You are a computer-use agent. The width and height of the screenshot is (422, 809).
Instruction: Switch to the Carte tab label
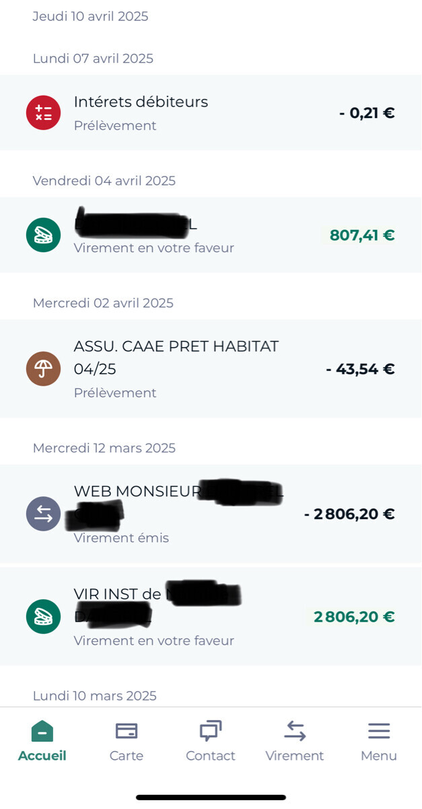pos(127,756)
